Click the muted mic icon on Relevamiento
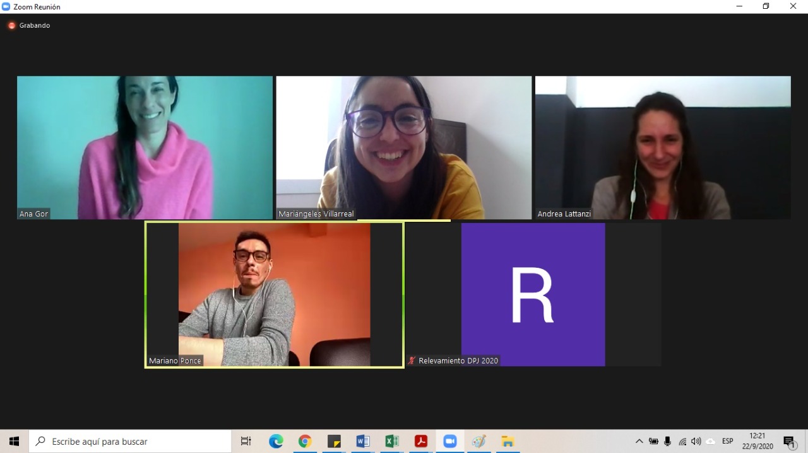 [x=412, y=361]
